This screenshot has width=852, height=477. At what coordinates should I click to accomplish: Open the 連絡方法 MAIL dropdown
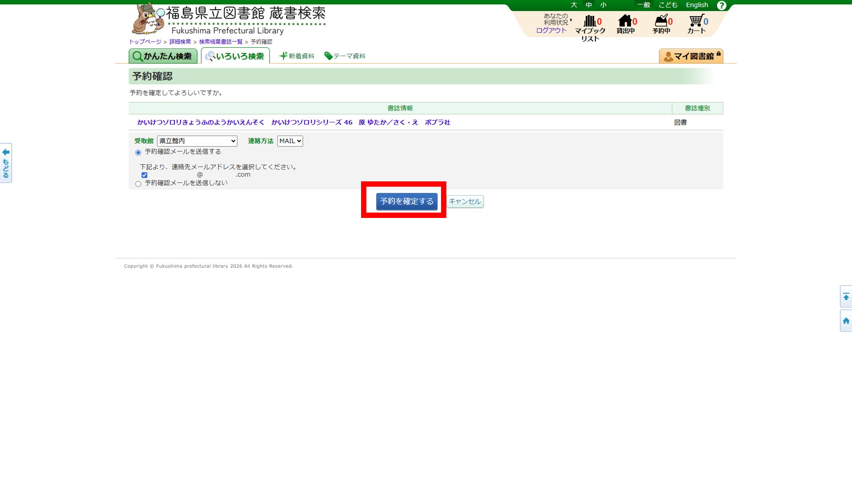(290, 141)
